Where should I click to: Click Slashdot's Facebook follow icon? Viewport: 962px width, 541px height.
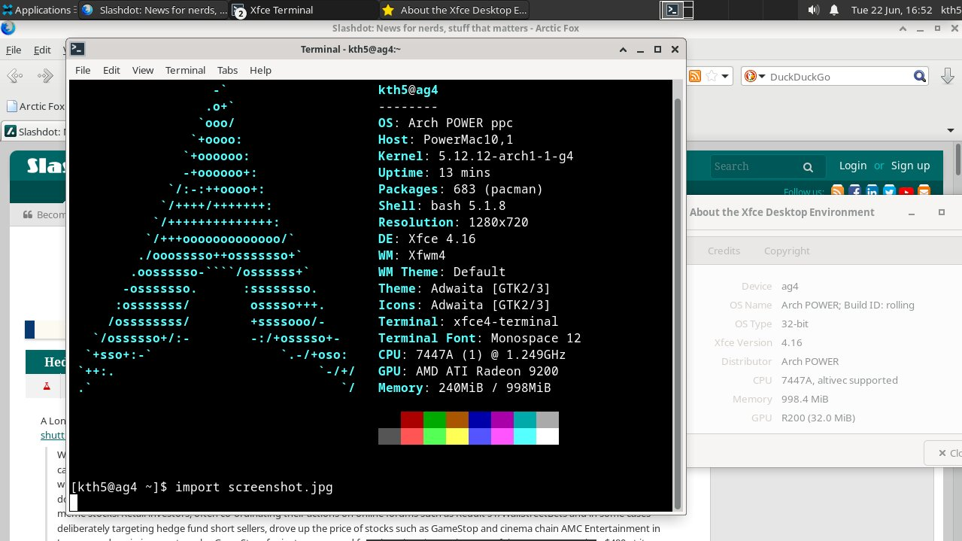854,192
